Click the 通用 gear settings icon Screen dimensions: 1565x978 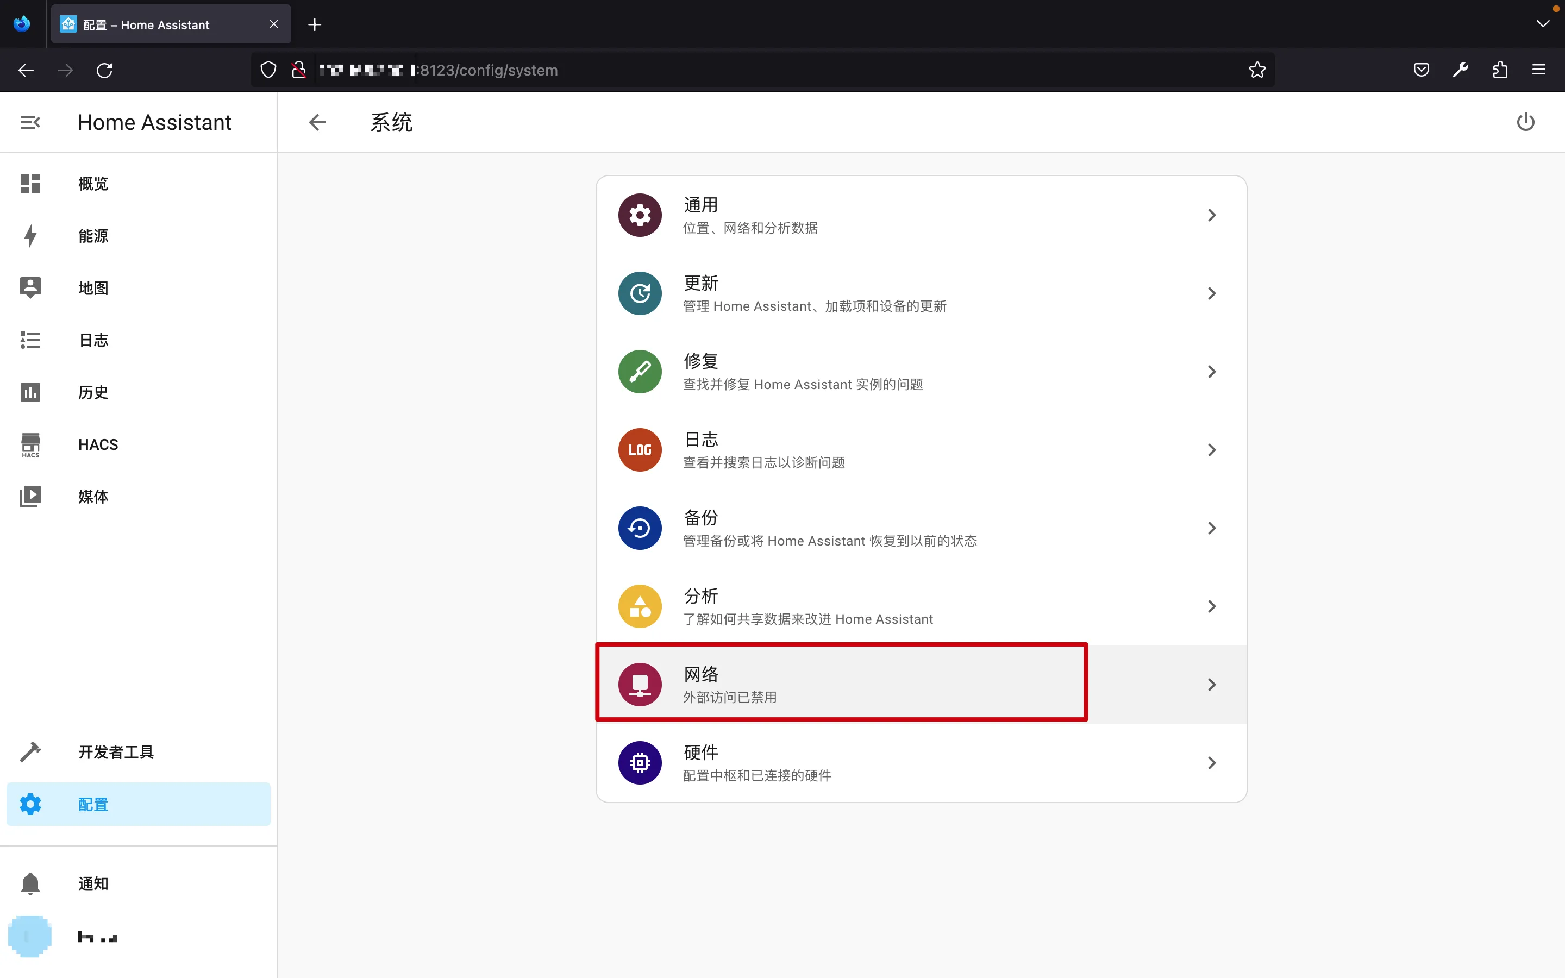click(x=640, y=215)
